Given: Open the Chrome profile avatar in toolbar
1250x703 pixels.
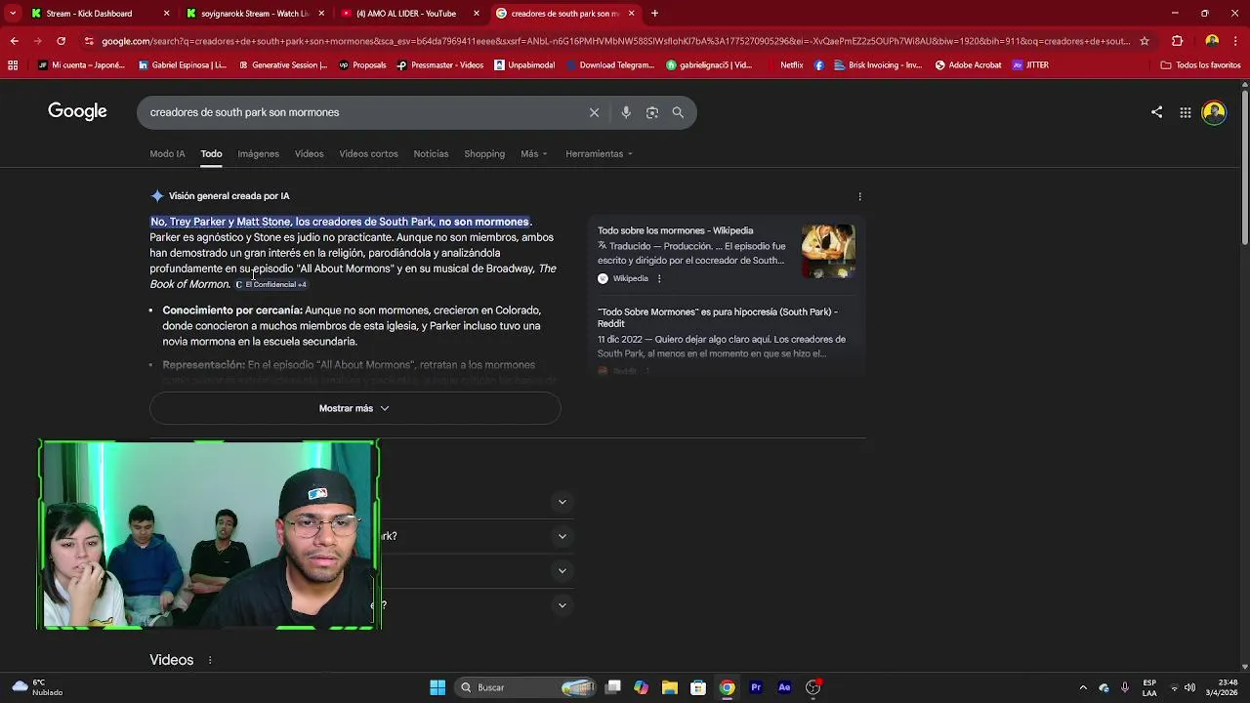Looking at the screenshot, I should click(1212, 41).
